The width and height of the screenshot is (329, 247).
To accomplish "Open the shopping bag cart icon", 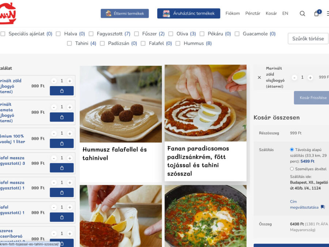I will (317, 14).
